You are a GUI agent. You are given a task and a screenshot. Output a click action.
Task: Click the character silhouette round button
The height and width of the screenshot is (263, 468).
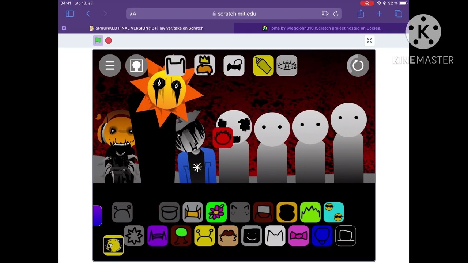click(x=136, y=66)
